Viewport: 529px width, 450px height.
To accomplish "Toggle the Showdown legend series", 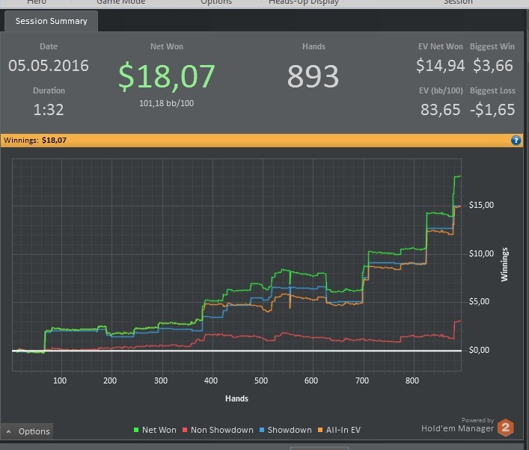I will [286, 430].
